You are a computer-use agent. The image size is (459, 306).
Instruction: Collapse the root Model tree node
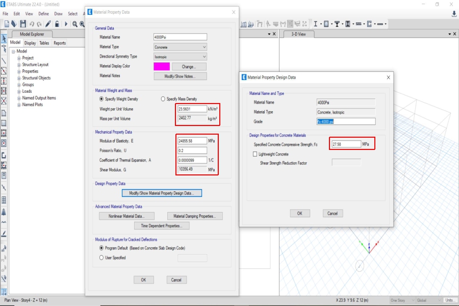(13, 51)
